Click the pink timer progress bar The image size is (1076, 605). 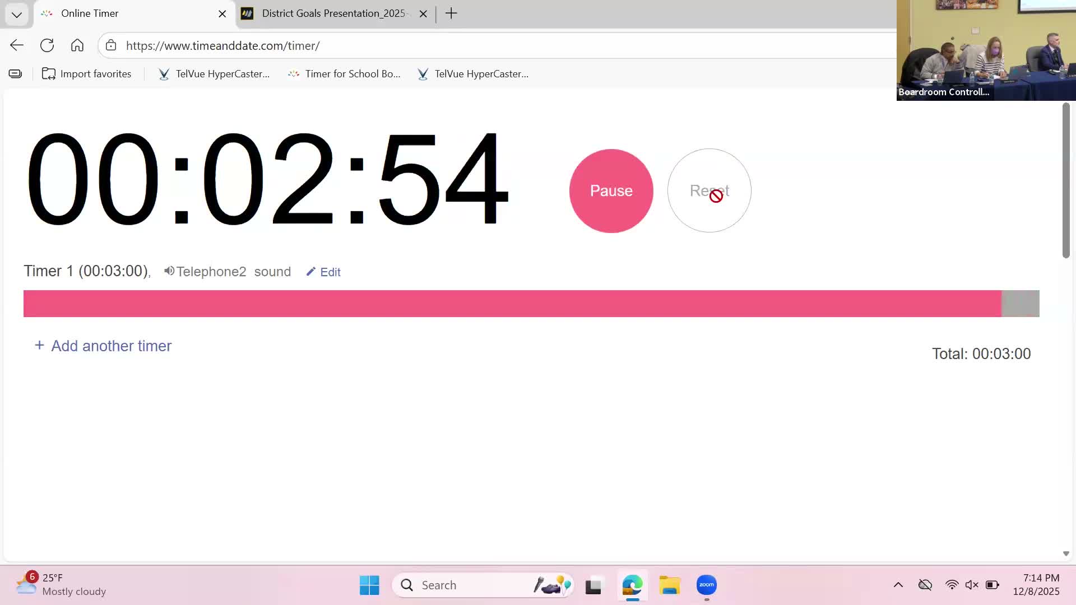512,303
